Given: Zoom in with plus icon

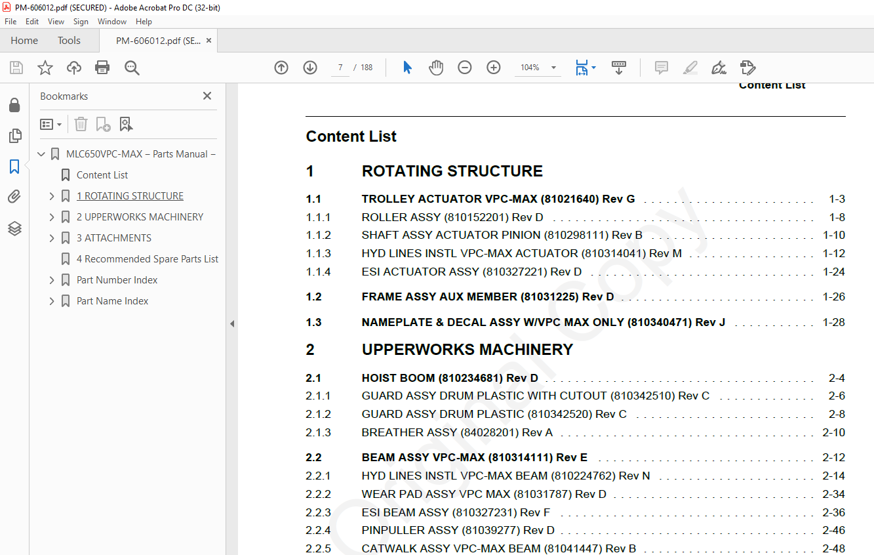Looking at the screenshot, I should click(494, 68).
